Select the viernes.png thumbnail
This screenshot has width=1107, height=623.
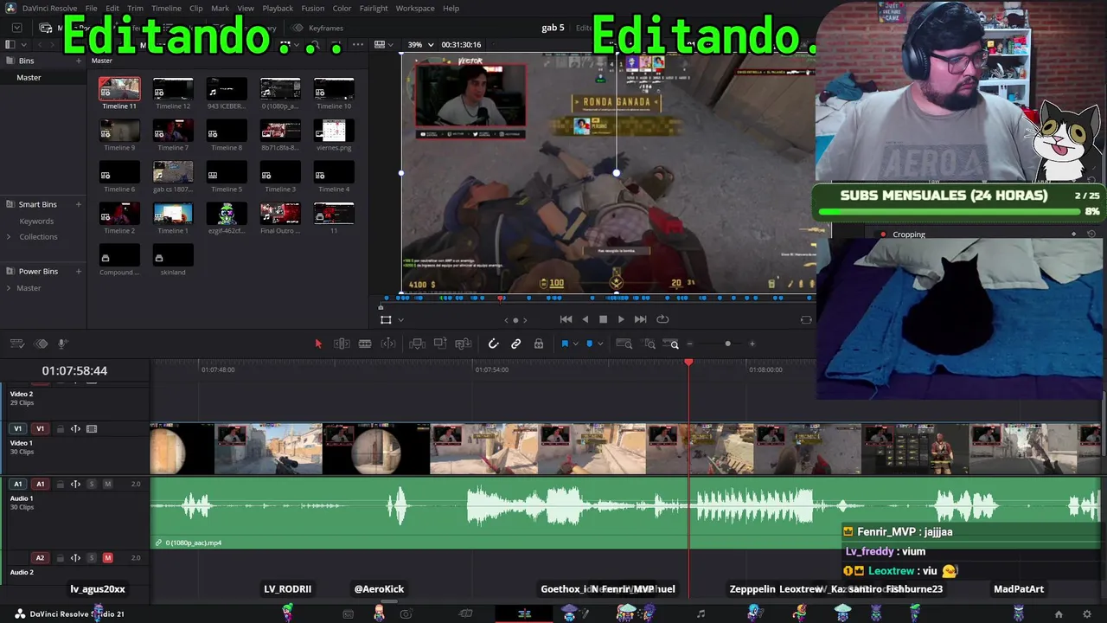(334, 130)
